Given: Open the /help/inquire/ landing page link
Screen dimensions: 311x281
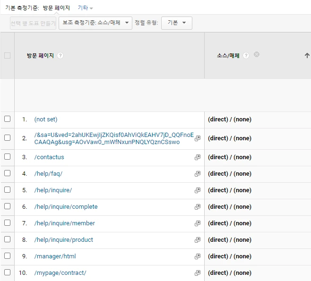Looking at the screenshot, I should pyautogui.click(x=53, y=190).
